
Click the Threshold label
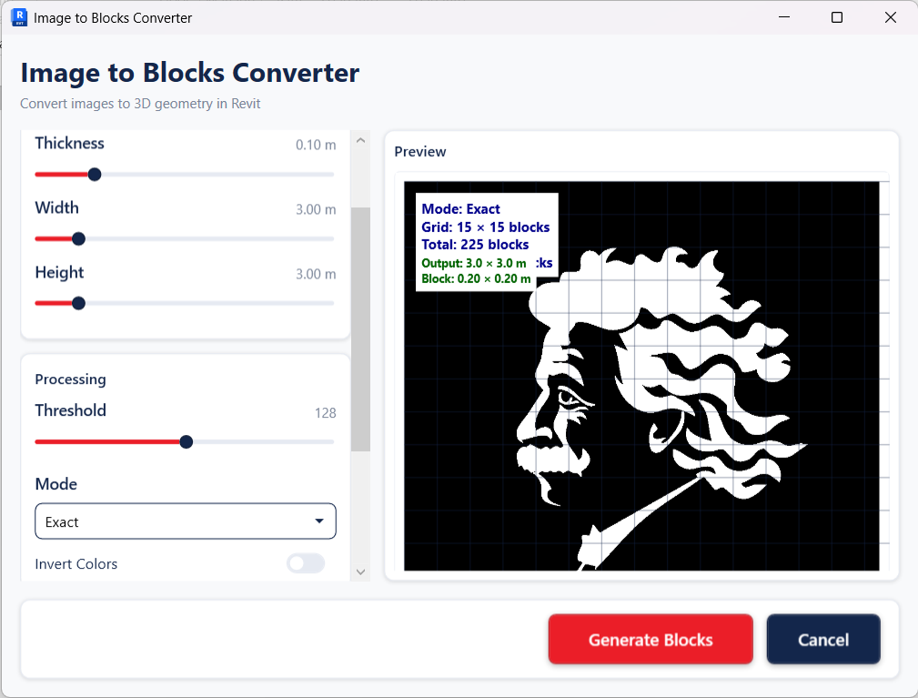point(70,410)
